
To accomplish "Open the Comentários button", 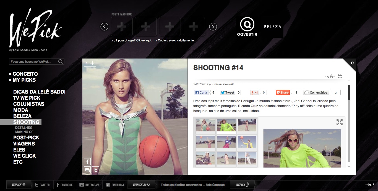I will tap(316, 92).
